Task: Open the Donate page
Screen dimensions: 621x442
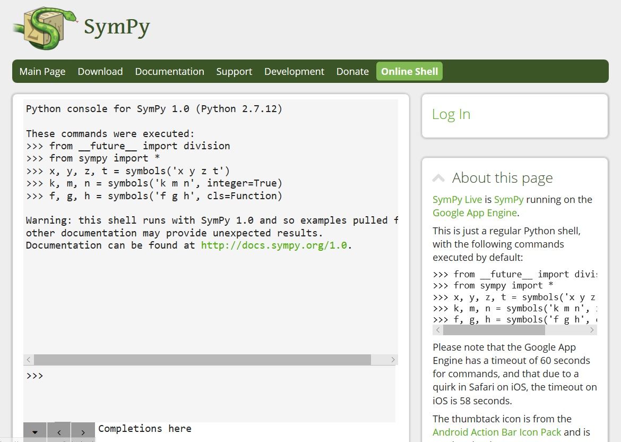Action: [x=352, y=71]
